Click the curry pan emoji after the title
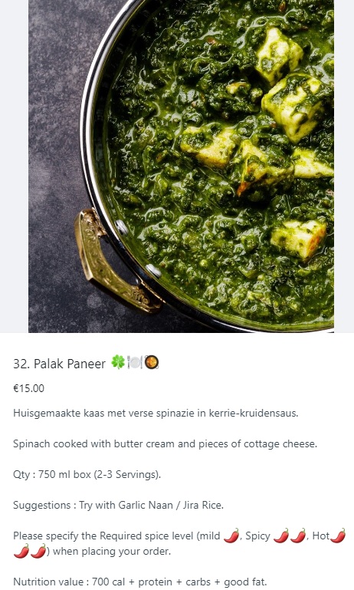Screen dimensions: 354x590 click(x=152, y=363)
